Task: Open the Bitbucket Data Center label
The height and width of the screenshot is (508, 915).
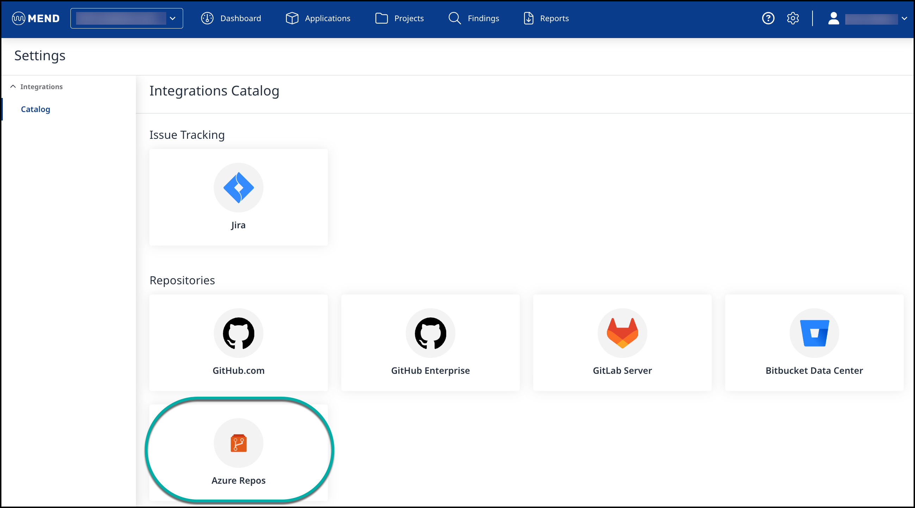Action: point(814,371)
